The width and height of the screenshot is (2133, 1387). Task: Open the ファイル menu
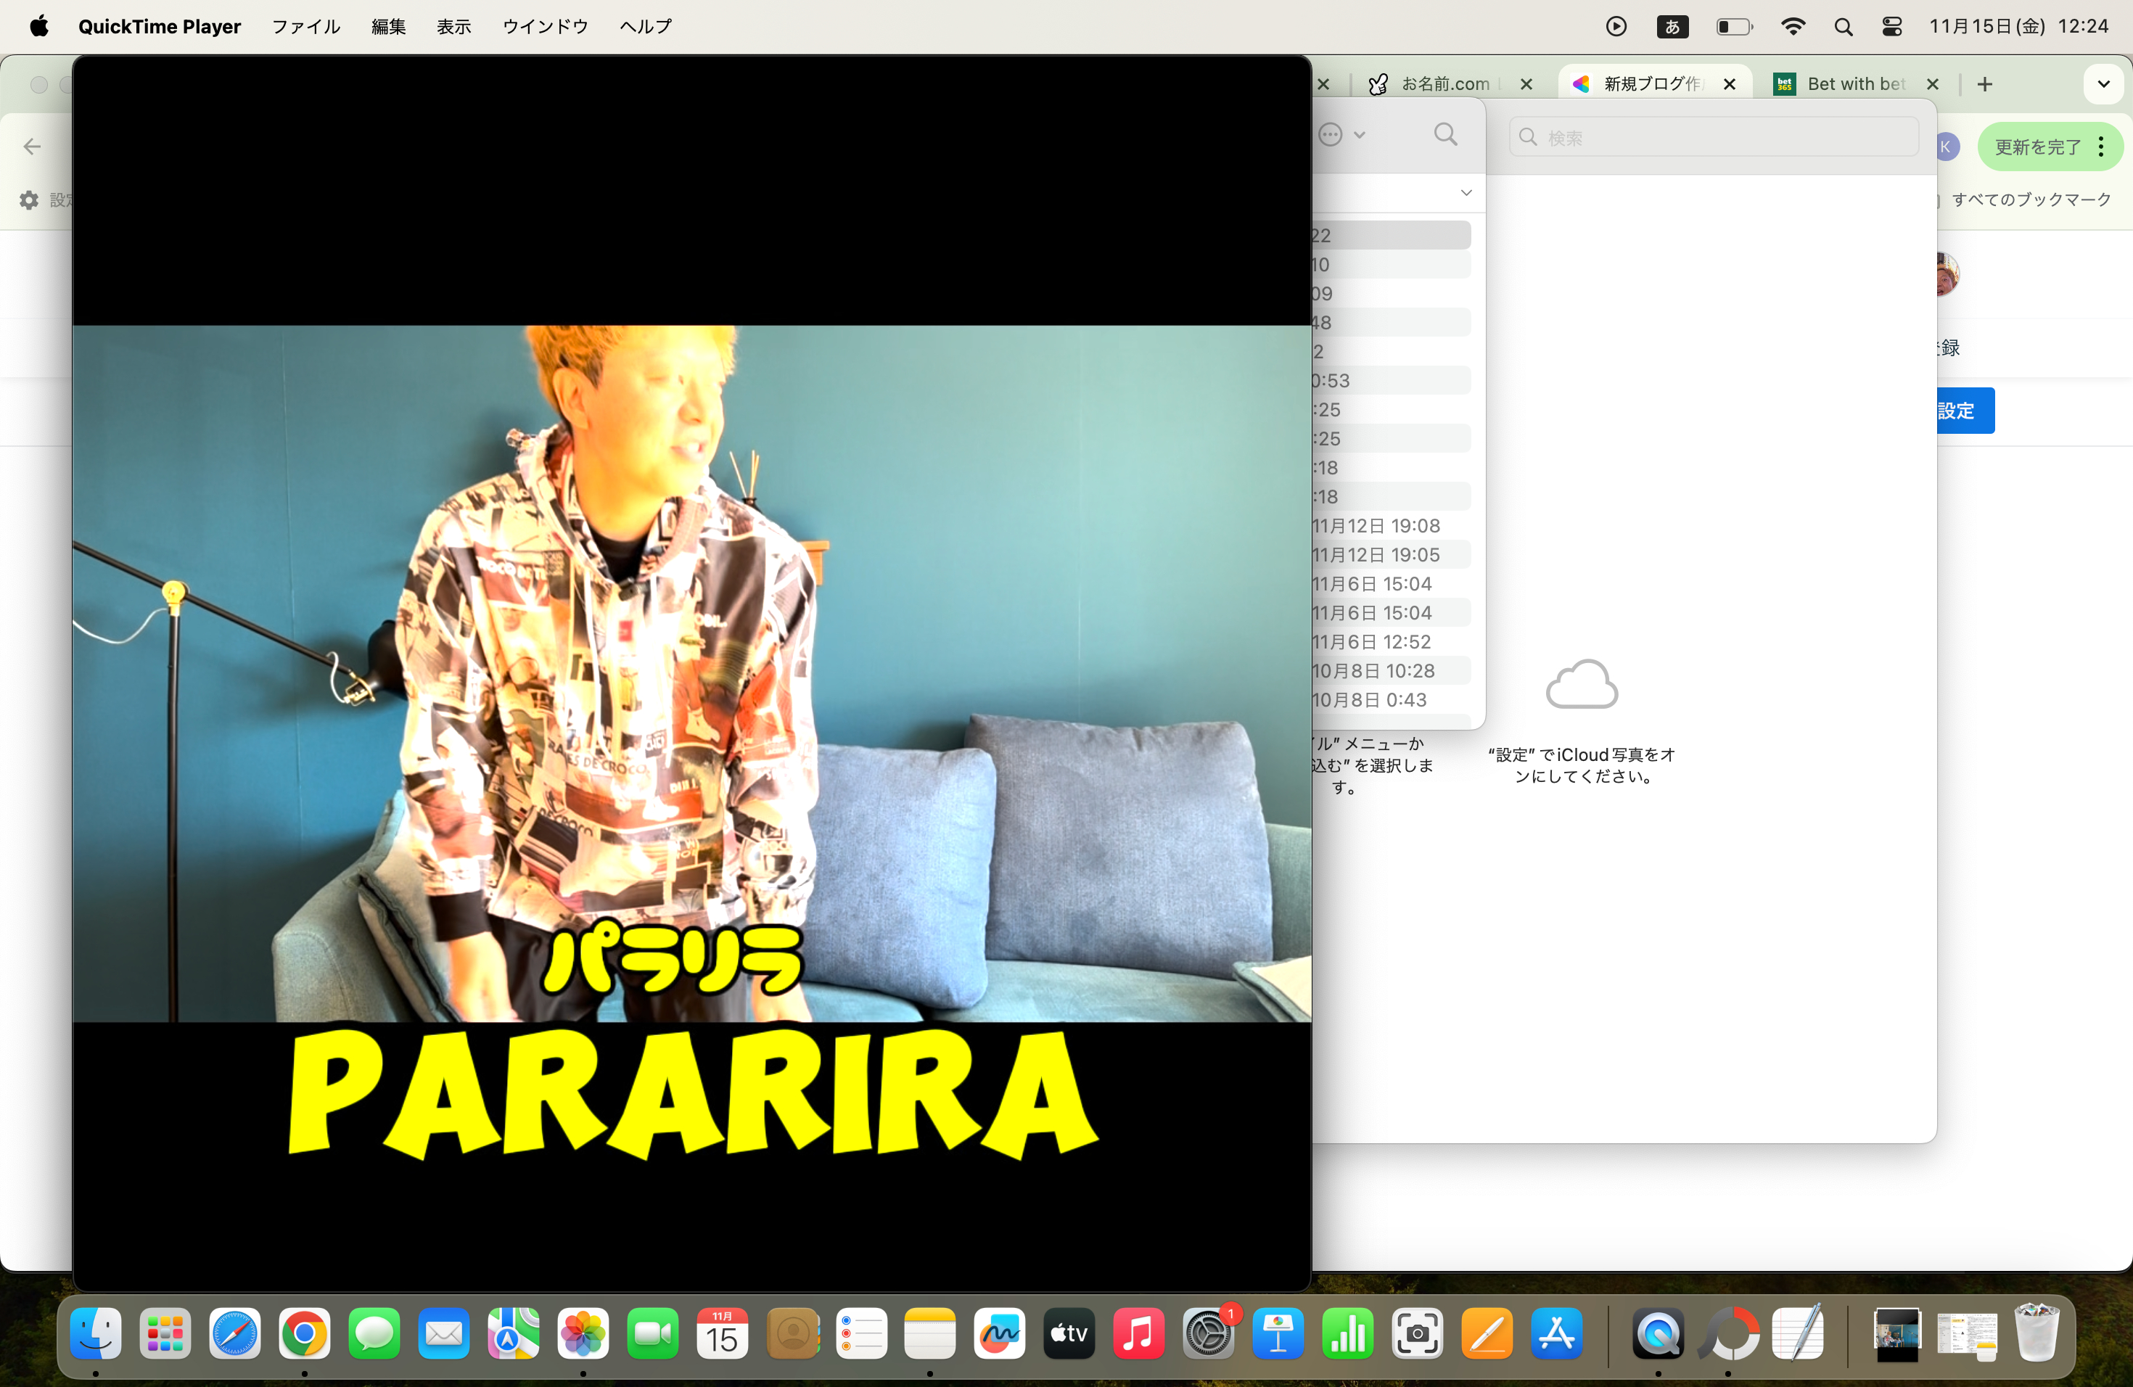coord(305,27)
